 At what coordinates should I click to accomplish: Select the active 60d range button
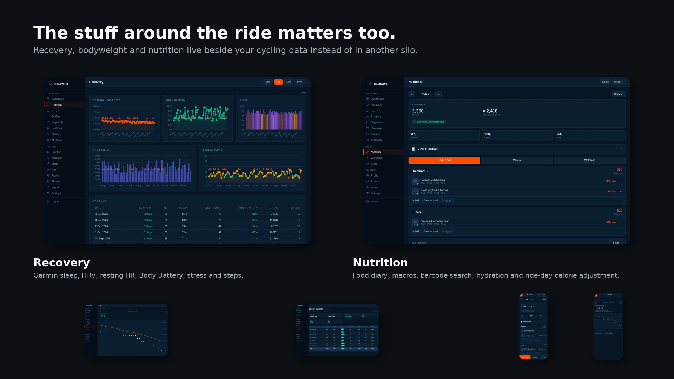tap(278, 82)
